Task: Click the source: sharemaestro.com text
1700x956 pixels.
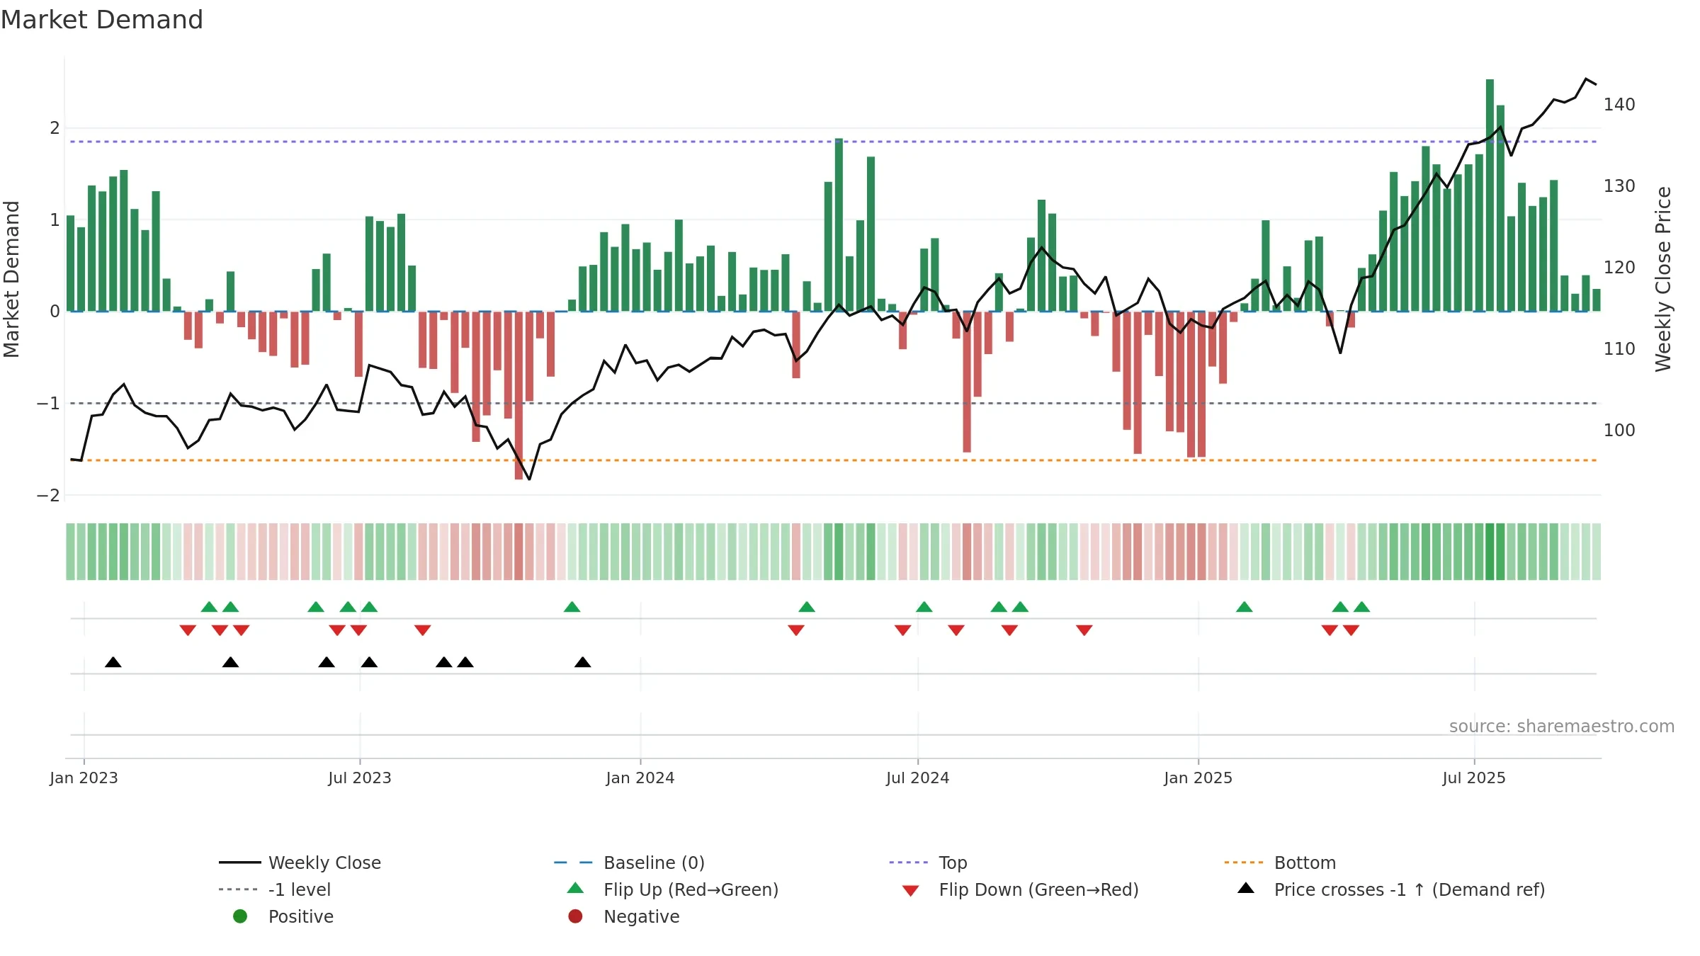Action: pos(1562,727)
